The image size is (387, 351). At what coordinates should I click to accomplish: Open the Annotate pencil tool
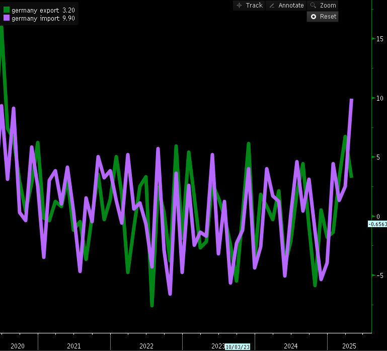pyautogui.click(x=286, y=6)
